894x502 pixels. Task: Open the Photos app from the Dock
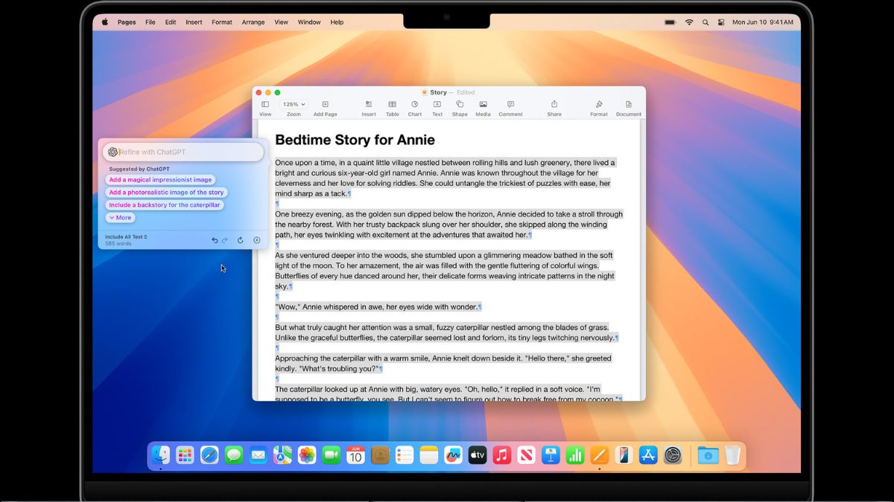pos(307,454)
